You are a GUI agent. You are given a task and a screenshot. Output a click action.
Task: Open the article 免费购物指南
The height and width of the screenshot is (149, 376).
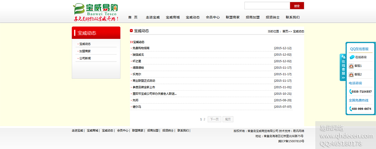pos(141,48)
